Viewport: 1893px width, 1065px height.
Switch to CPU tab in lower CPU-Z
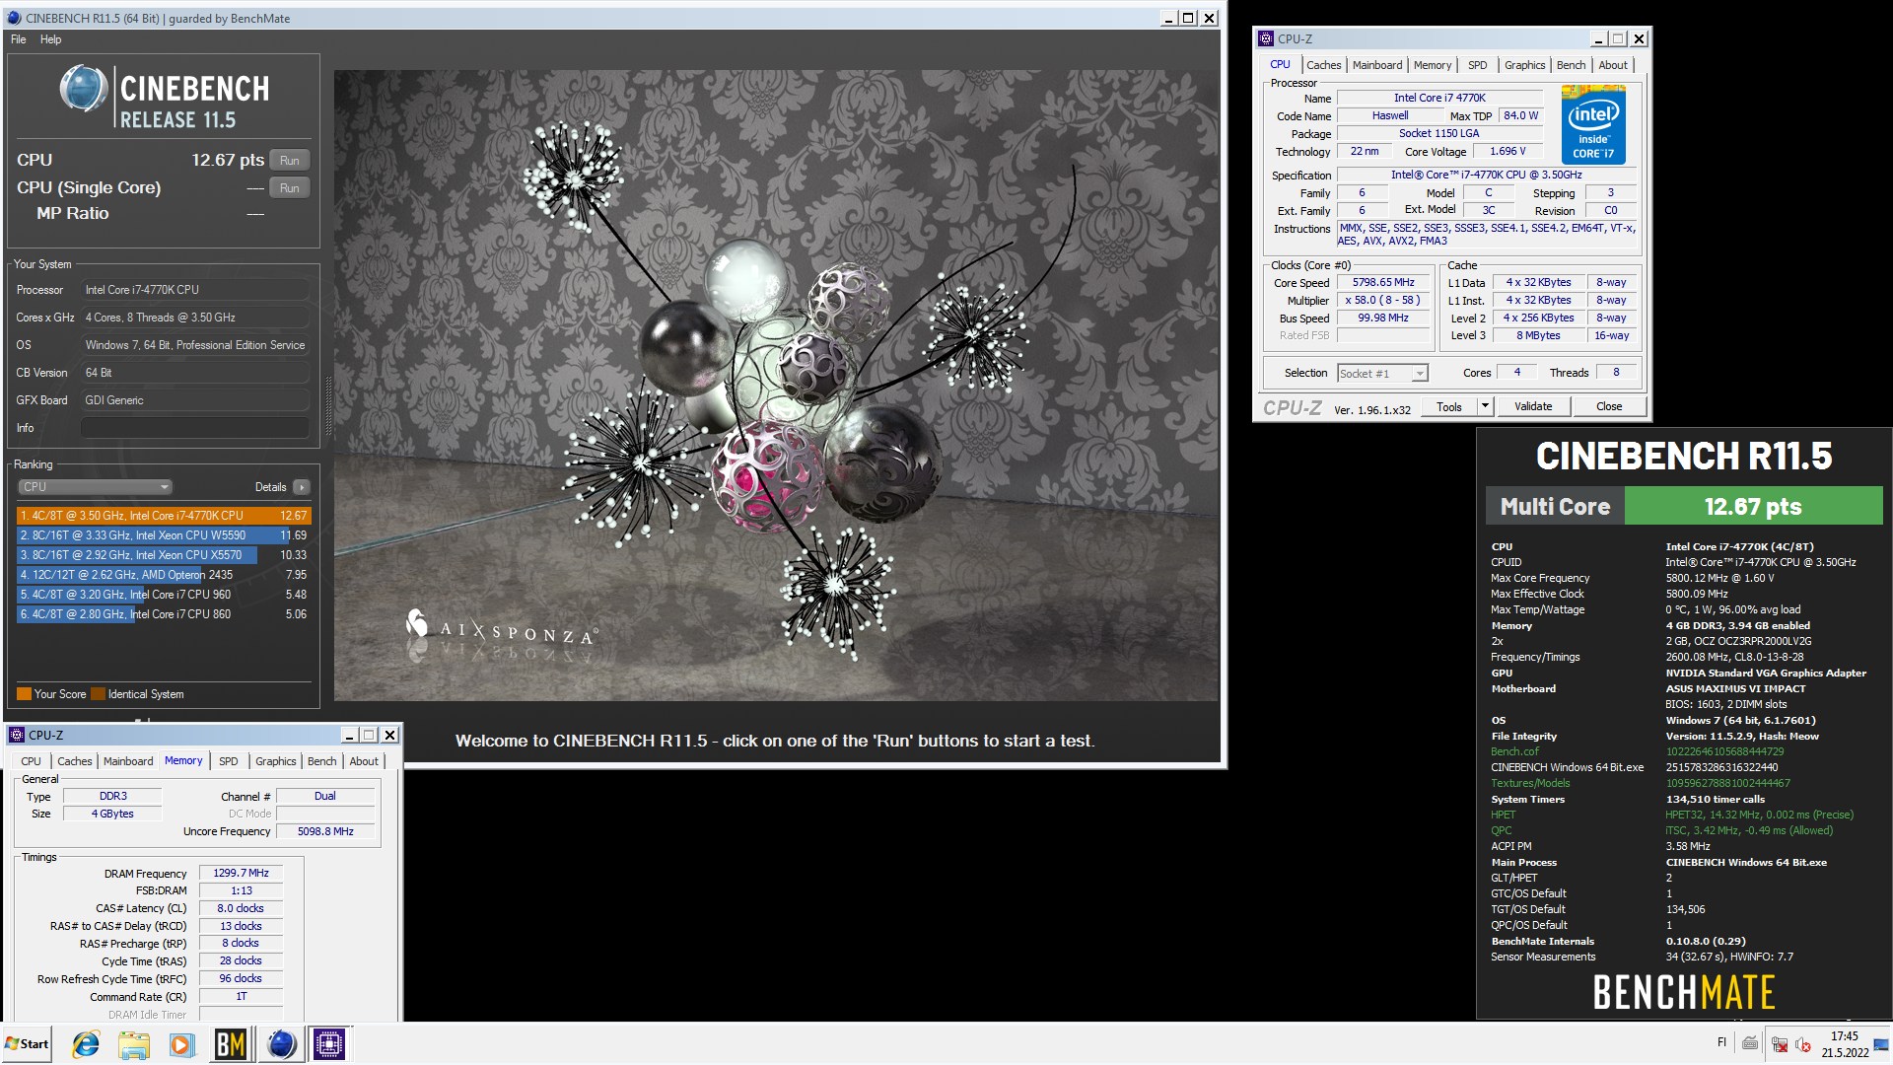[x=32, y=761]
